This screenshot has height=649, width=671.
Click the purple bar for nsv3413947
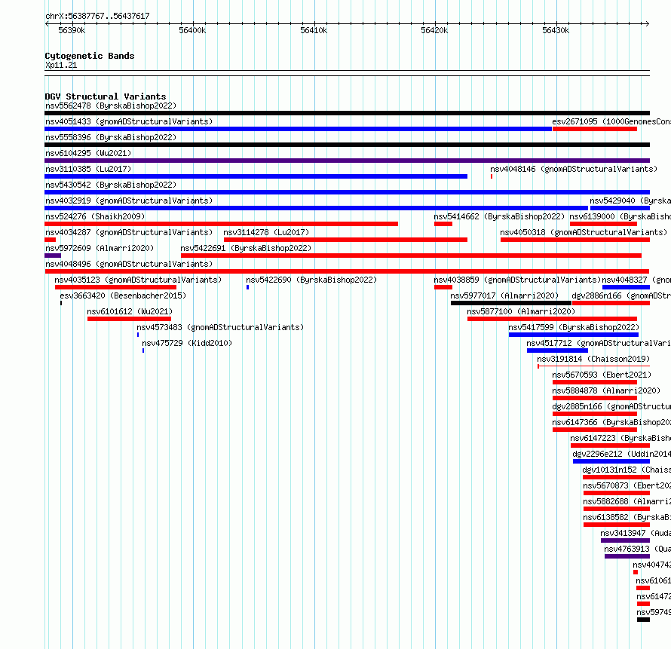[625, 540]
